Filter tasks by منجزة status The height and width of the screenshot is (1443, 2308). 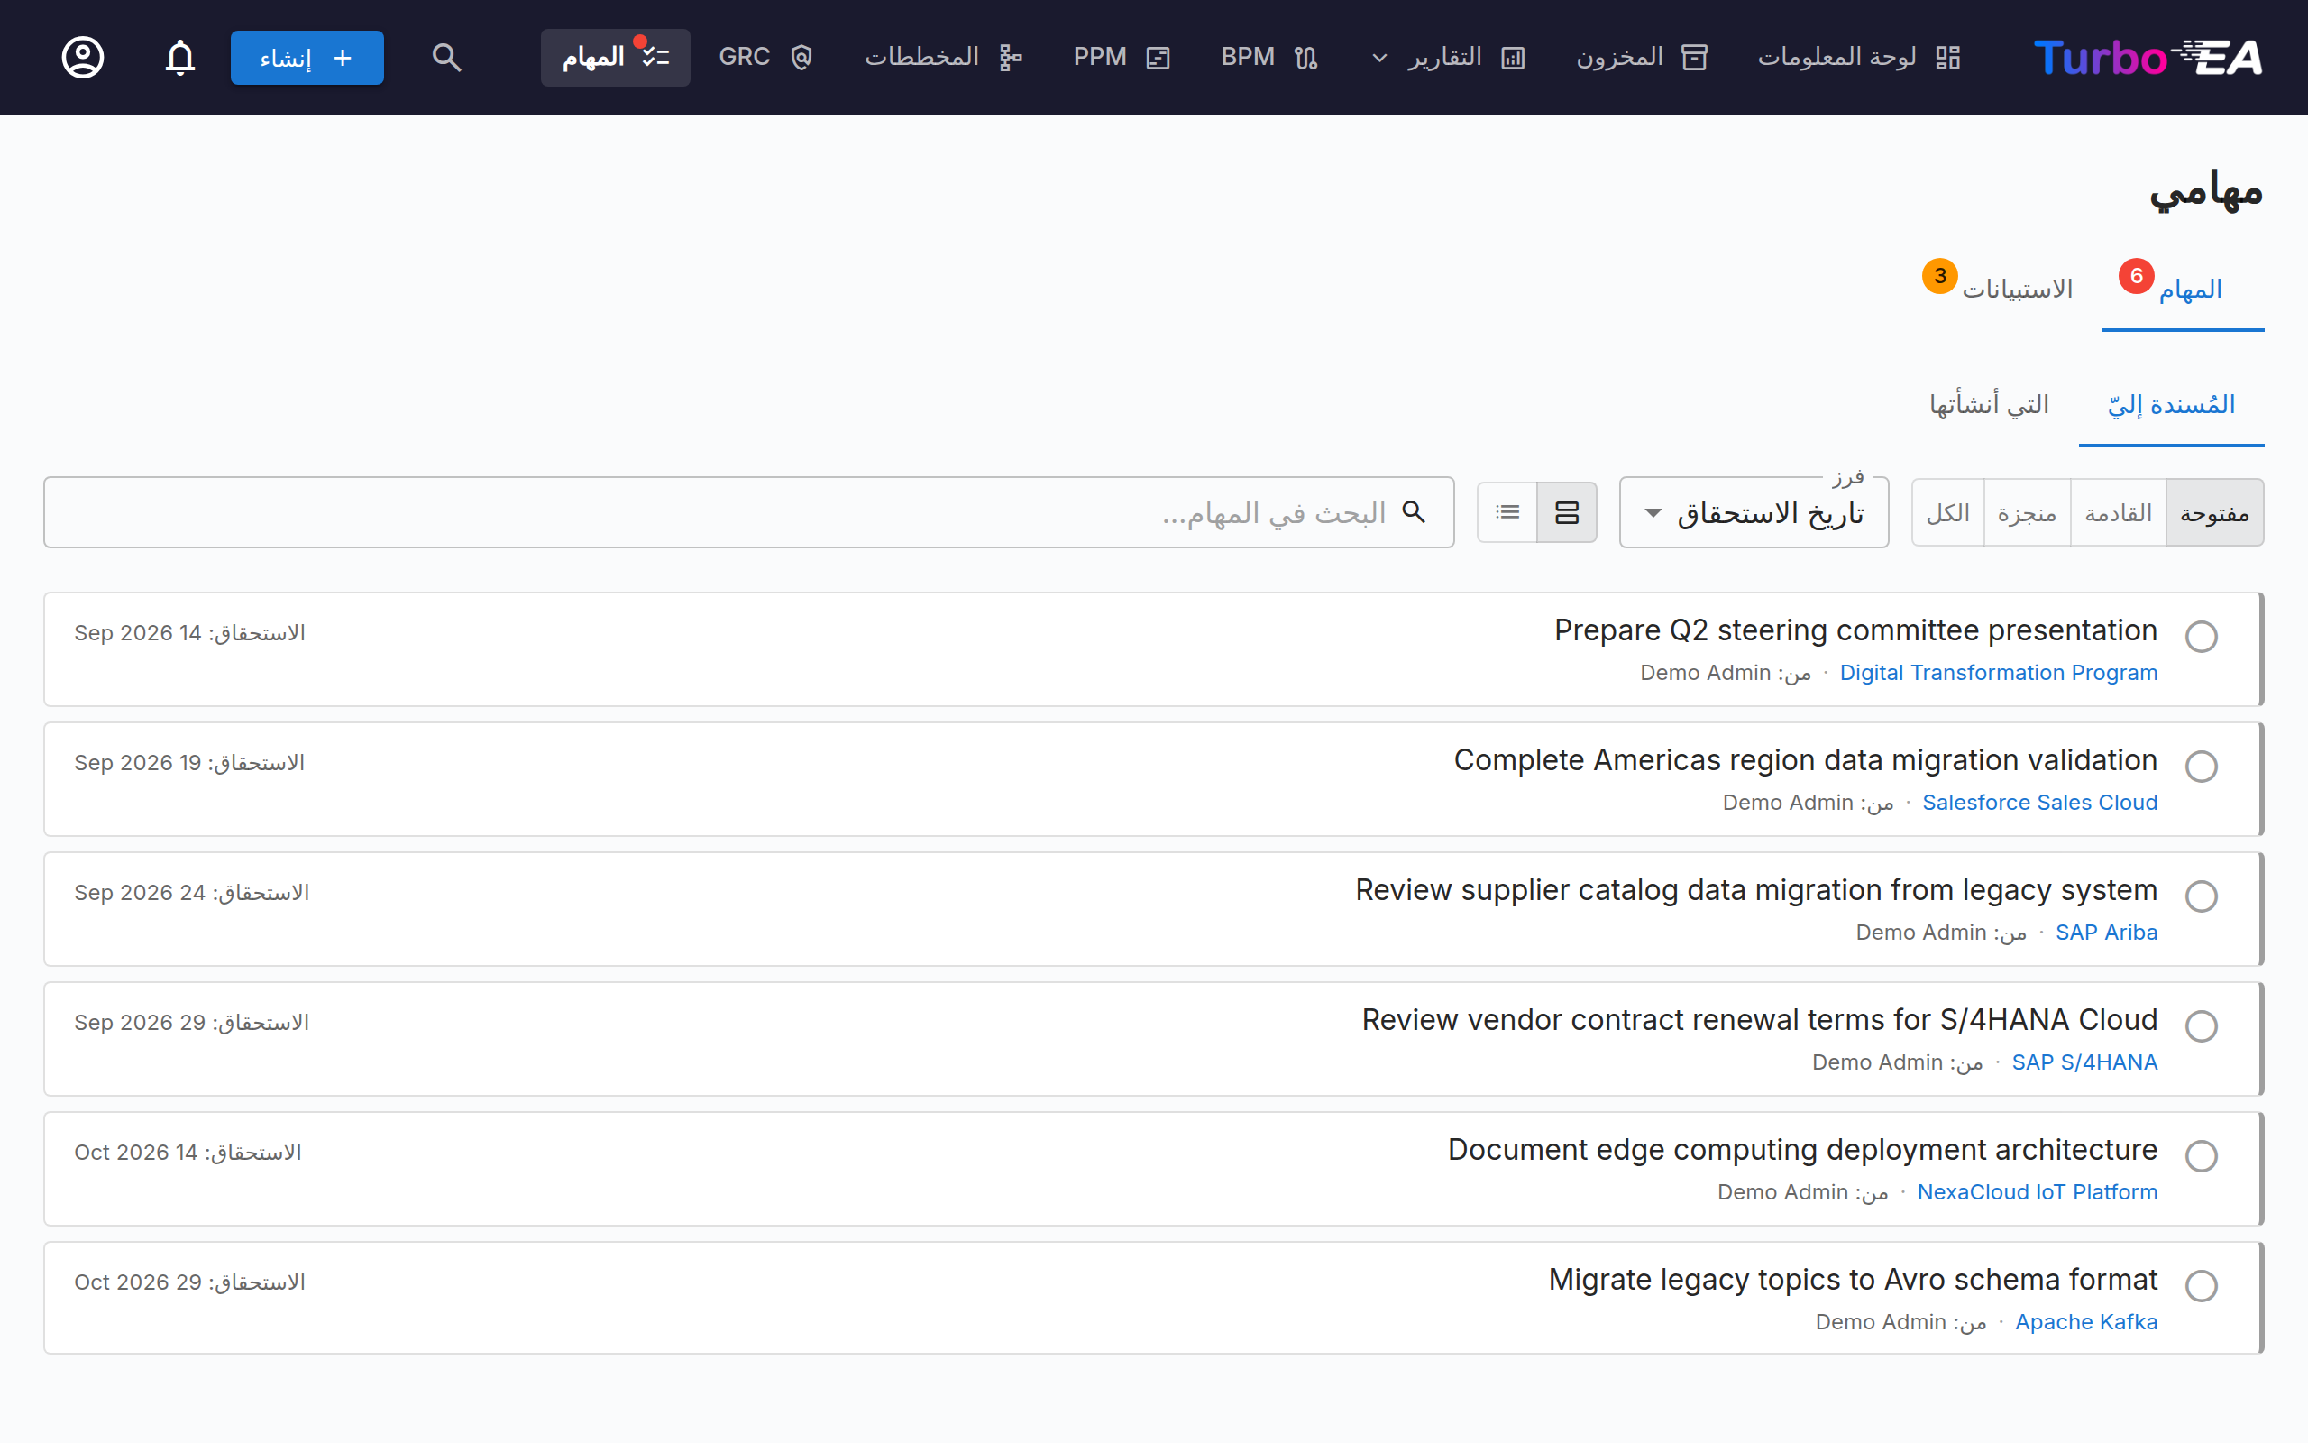pyautogui.click(x=2027, y=512)
